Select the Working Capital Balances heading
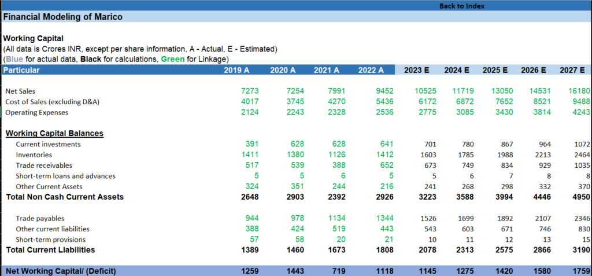The image size is (592, 276). click(x=54, y=134)
